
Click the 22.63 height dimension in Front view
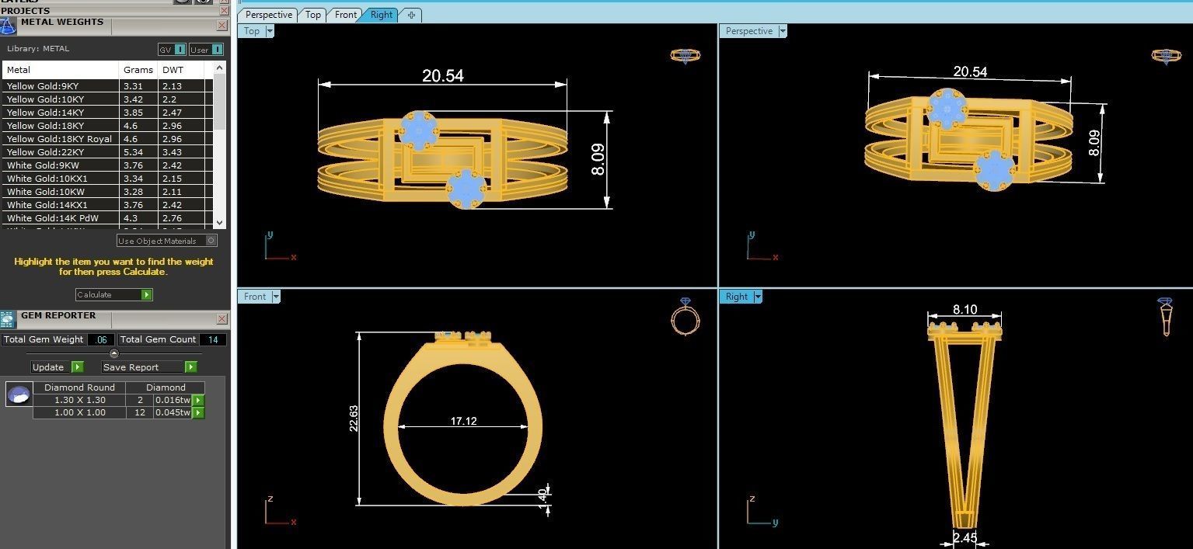tap(354, 418)
